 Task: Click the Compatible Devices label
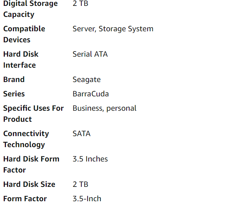[x=24, y=34]
